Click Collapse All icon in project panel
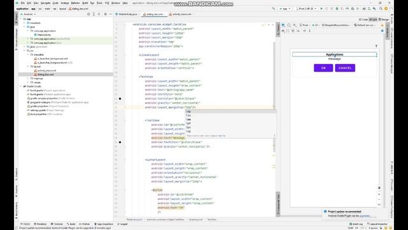Image resolution: width=408 pixels, height=230 pixels. tap(99, 14)
